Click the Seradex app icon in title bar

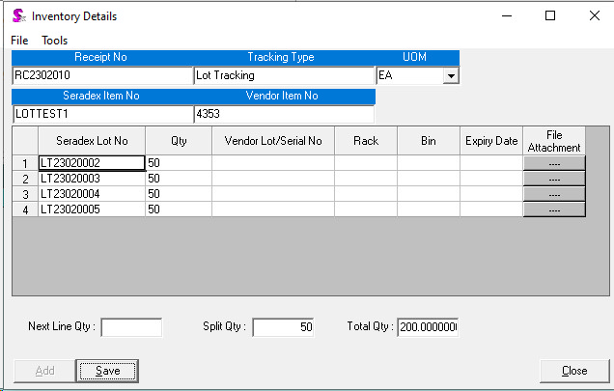coord(17,15)
